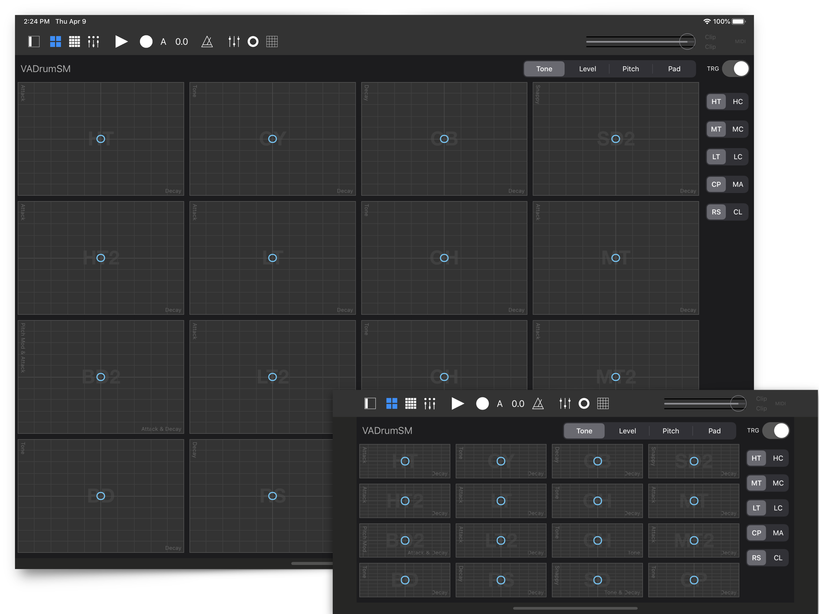Click the volume slider knob in top toolbar
This screenshot has width=819, height=614.
pos(687,41)
